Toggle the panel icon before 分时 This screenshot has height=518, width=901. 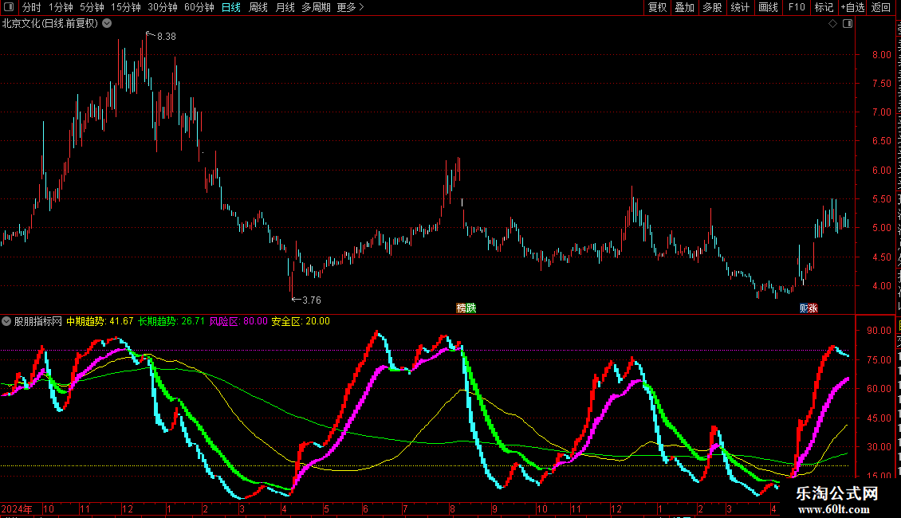[9, 7]
